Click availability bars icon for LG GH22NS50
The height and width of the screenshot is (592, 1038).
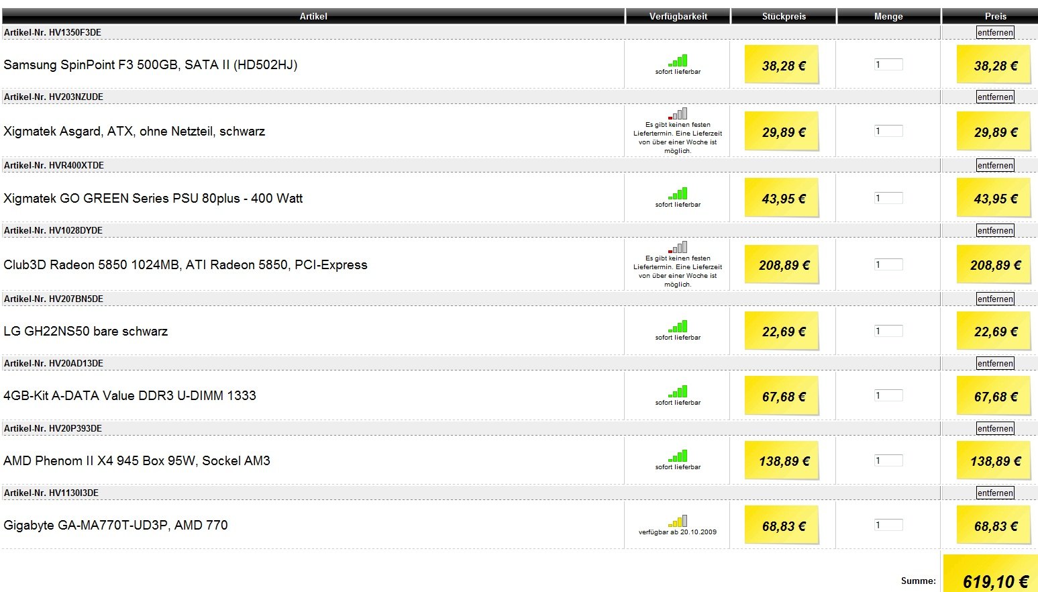678,326
